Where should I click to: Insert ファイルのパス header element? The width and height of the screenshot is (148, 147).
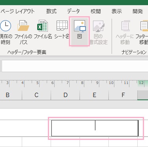point(23,32)
